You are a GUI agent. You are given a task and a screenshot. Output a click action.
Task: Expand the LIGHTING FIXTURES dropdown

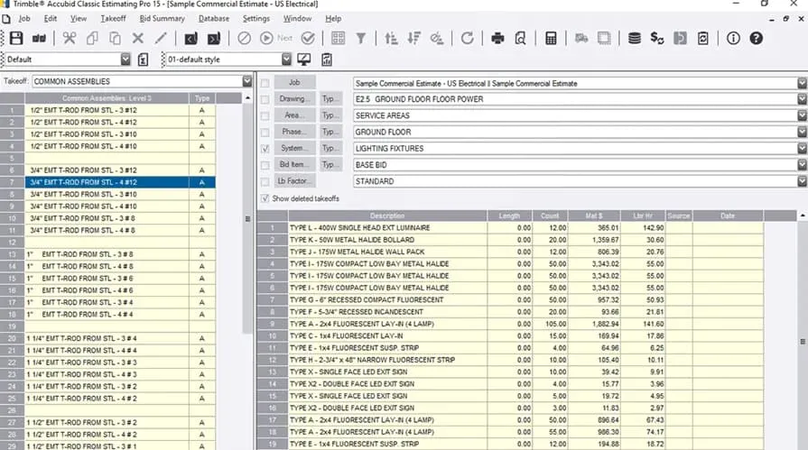click(802, 148)
